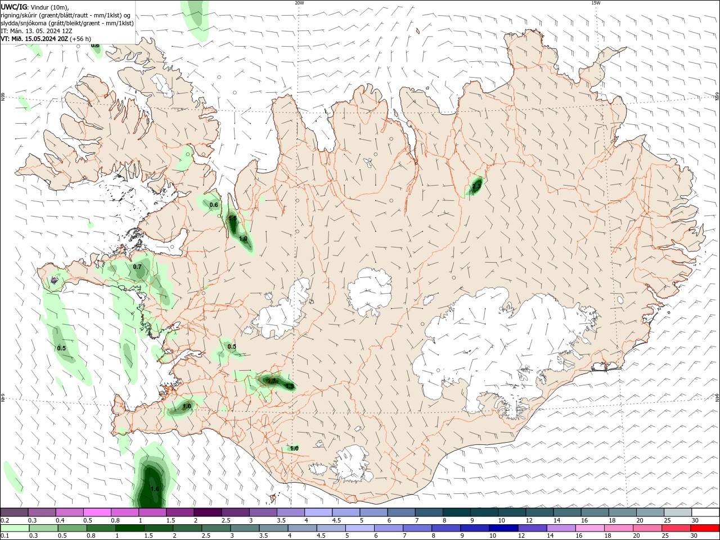Select the pale lavender 5 mm rain swatch
The image size is (720, 540).
pyautogui.click(x=359, y=528)
